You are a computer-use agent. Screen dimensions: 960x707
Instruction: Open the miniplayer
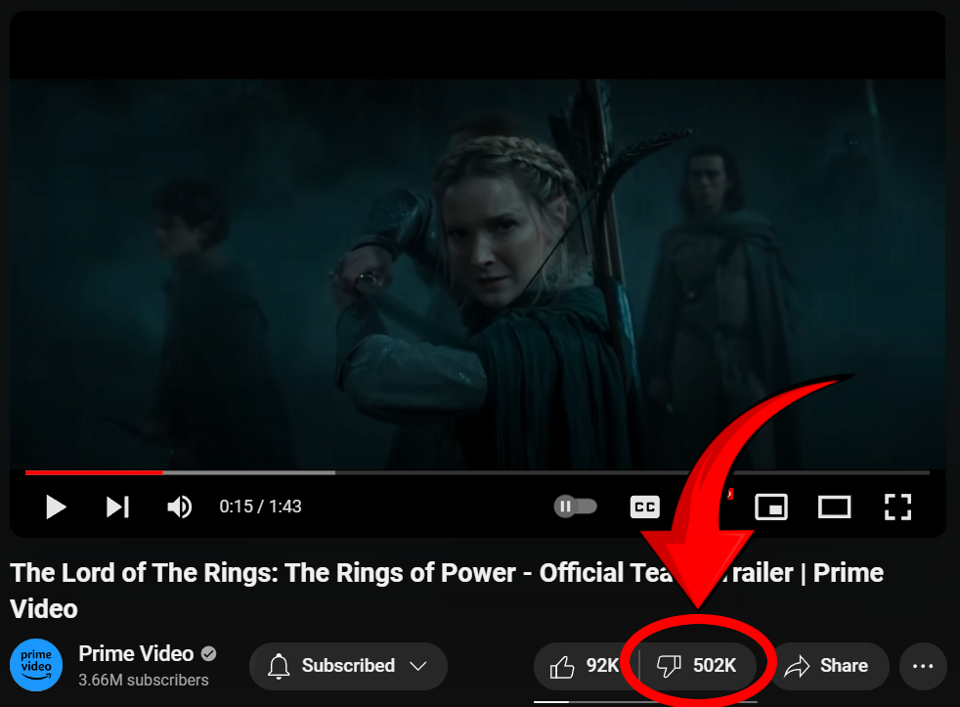point(771,507)
